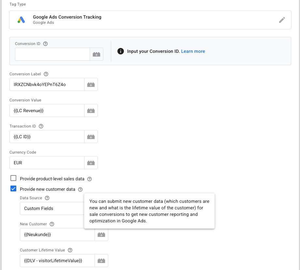This screenshot has height=270, width=300.
Task: Show help for New Customer field
Action: click(x=52, y=224)
